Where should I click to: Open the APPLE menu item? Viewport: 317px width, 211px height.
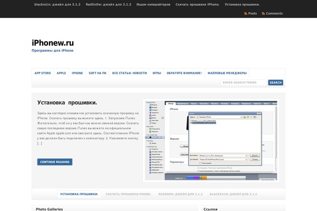(x=61, y=73)
